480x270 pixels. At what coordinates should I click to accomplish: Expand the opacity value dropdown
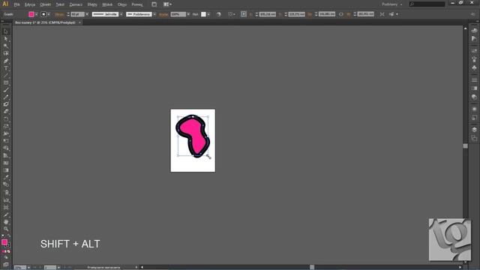[188, 14]
